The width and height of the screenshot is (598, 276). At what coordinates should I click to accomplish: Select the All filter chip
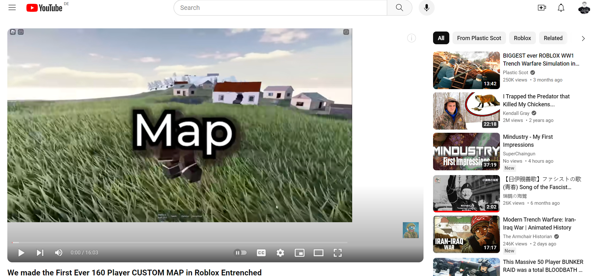[441, 38]
